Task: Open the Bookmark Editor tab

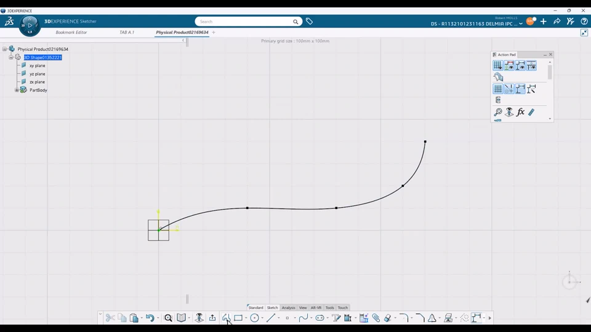Action: 71,33
